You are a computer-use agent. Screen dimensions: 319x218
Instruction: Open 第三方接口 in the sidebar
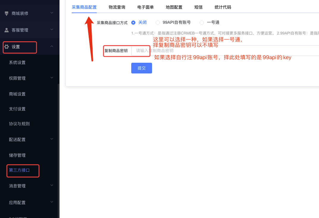(x=19, y=170)
